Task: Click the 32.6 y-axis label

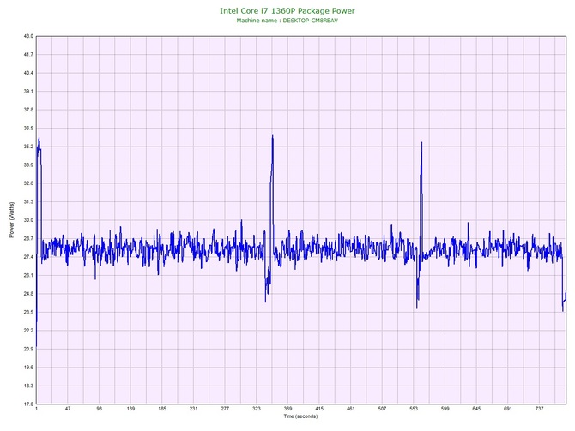Action: tap(28, 183)
